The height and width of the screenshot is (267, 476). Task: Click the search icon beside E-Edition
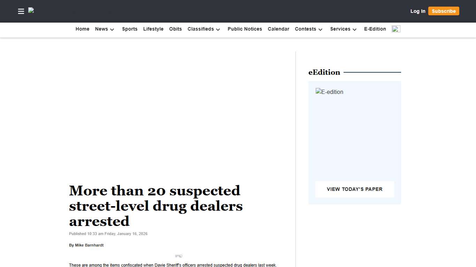[396, 29]
